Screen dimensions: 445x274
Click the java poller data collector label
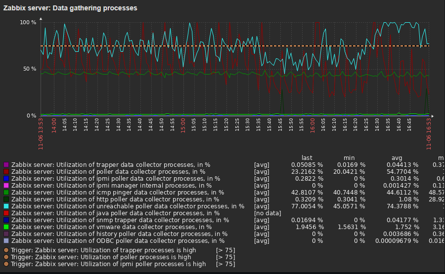(x=115, y=213)
